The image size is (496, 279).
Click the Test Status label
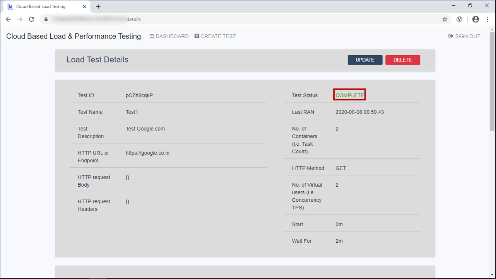[305, 95]
